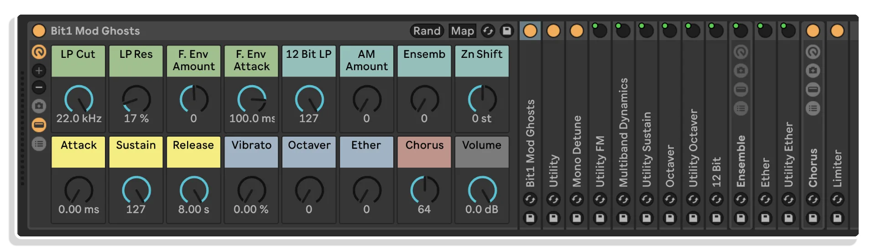Screen dimensions: 876x251
Task: Show devices using the grey list icon on the left
Action: tap(39, 144)
